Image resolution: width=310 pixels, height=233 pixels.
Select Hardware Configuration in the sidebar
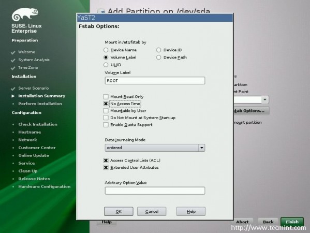(45, 186)
